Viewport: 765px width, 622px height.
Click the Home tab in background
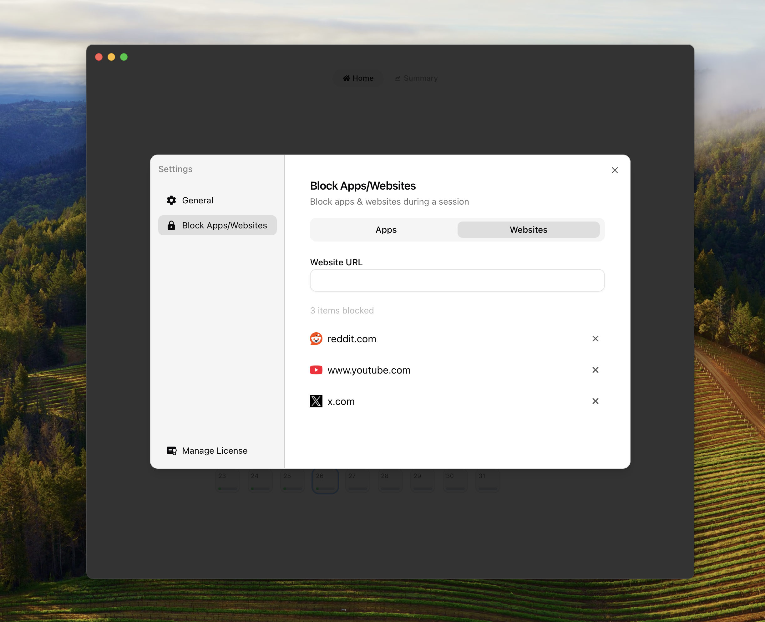tap(358, 78)
